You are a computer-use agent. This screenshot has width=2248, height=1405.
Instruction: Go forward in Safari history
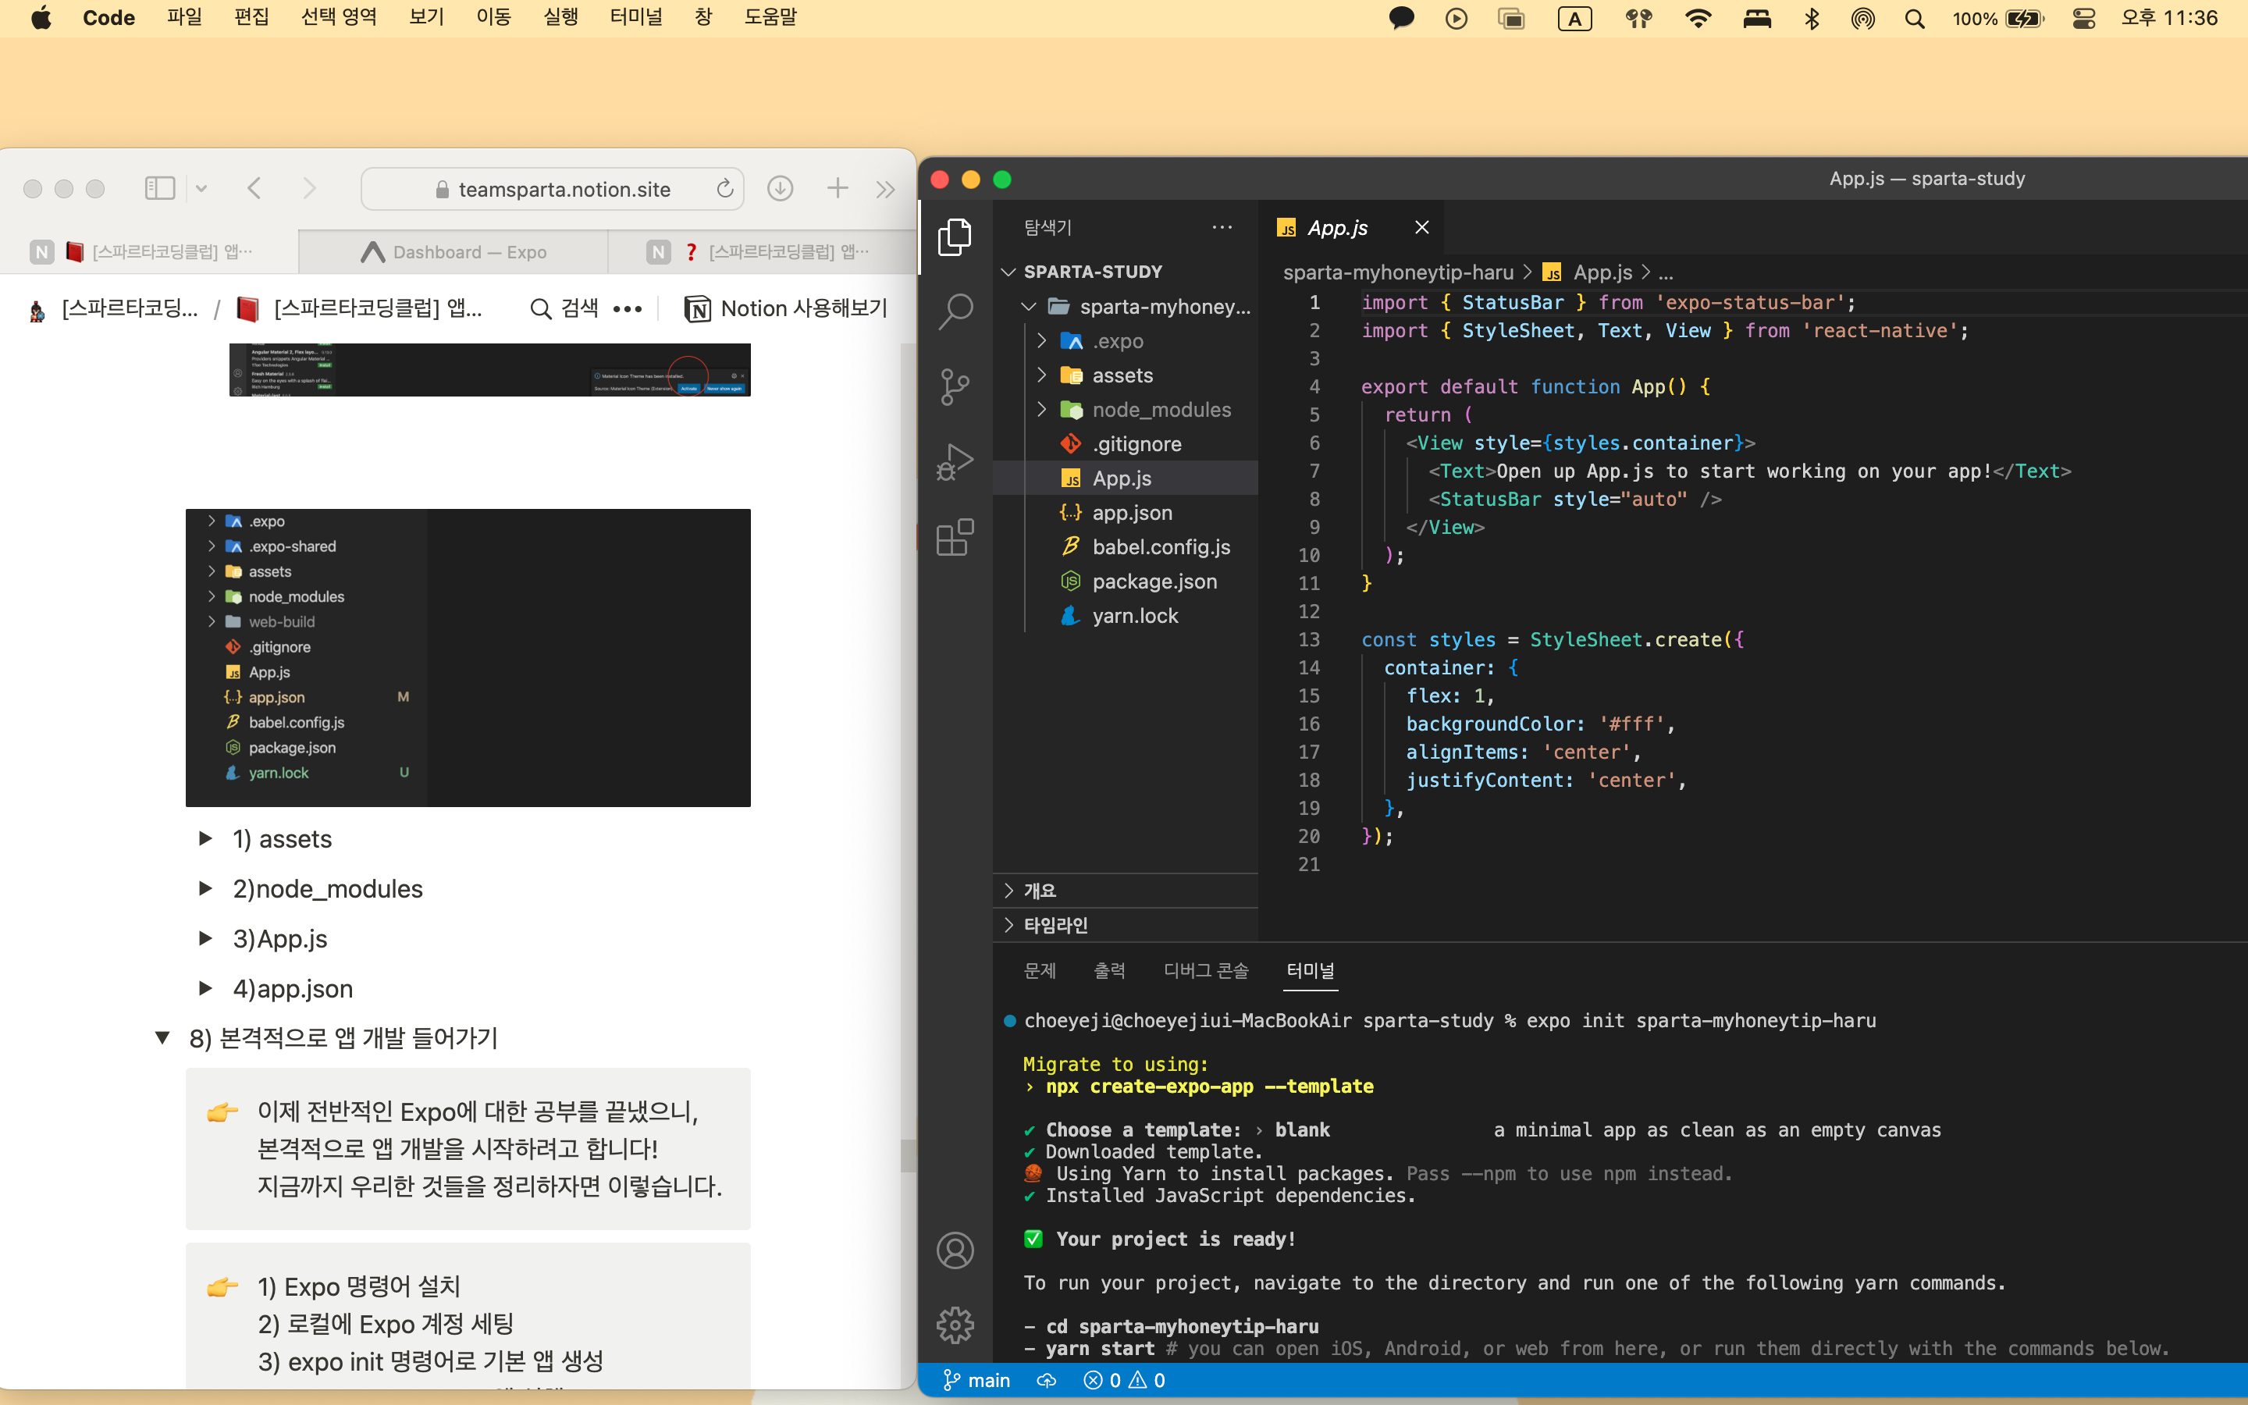(x=309, y=189)
